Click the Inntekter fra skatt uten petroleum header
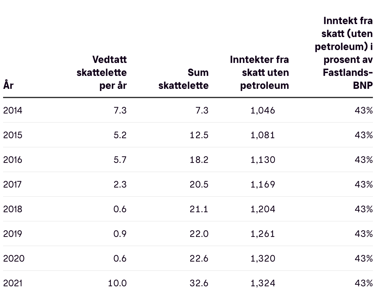The image size is (376, 298). pos(260,72)
